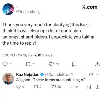Like Kaz Nejatian's reply with 38 likes

point(54,87)
